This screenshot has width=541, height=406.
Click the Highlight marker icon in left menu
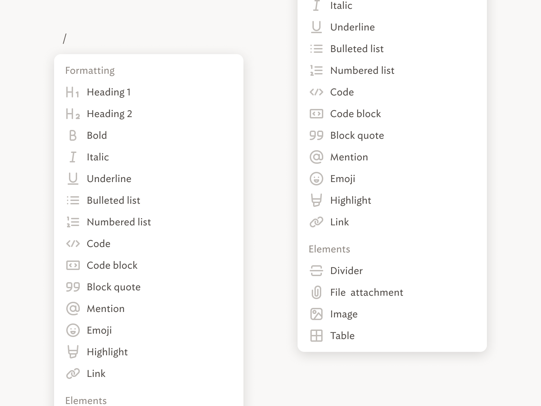[x=73, y=352]
